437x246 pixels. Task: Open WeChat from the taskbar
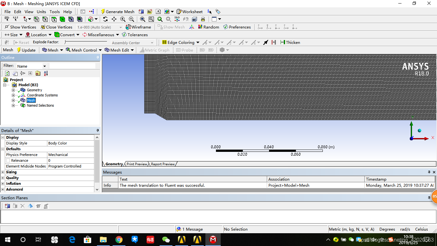tap(166, 240)
